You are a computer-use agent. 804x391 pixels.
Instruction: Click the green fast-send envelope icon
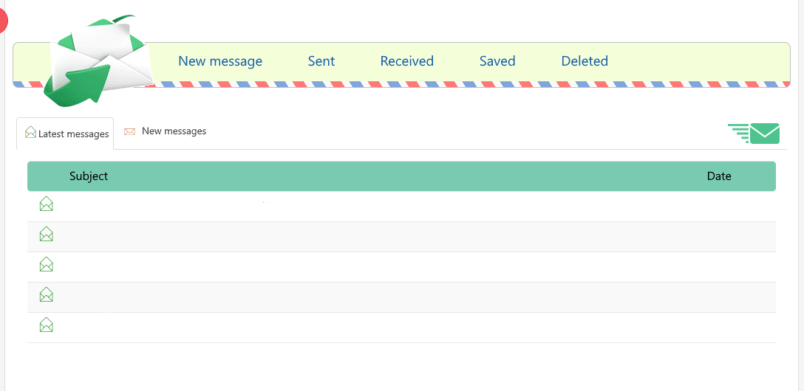click(754, 134)
